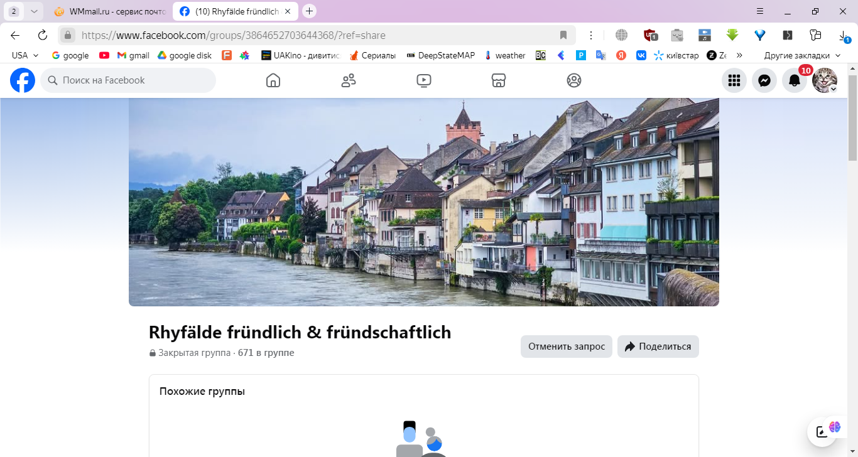This screenshot has height=457, width=858.
Task: Click the orange F bookmark icon
Action: point(227,55)
